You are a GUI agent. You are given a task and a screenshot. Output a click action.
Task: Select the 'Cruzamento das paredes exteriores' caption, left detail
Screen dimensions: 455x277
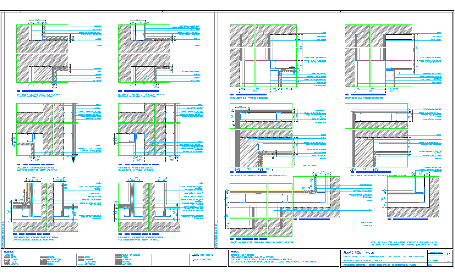coord(248,98)
